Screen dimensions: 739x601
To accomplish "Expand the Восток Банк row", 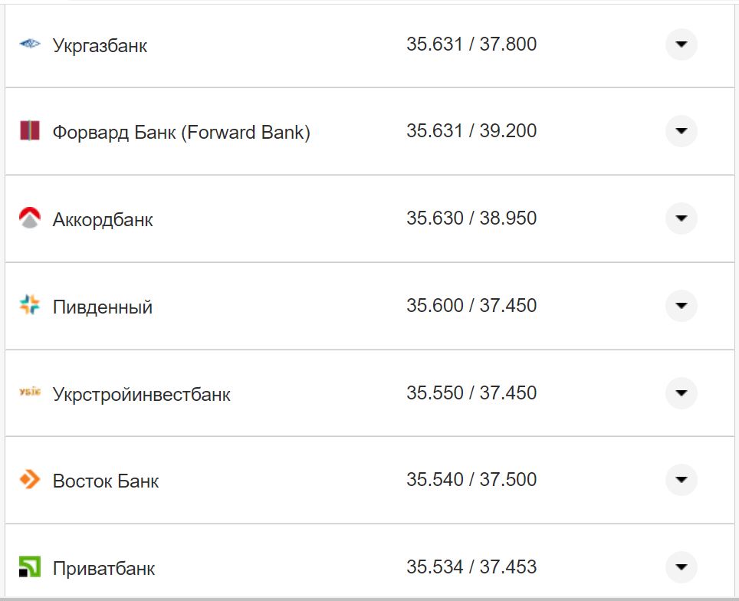I will coord(681,480).
